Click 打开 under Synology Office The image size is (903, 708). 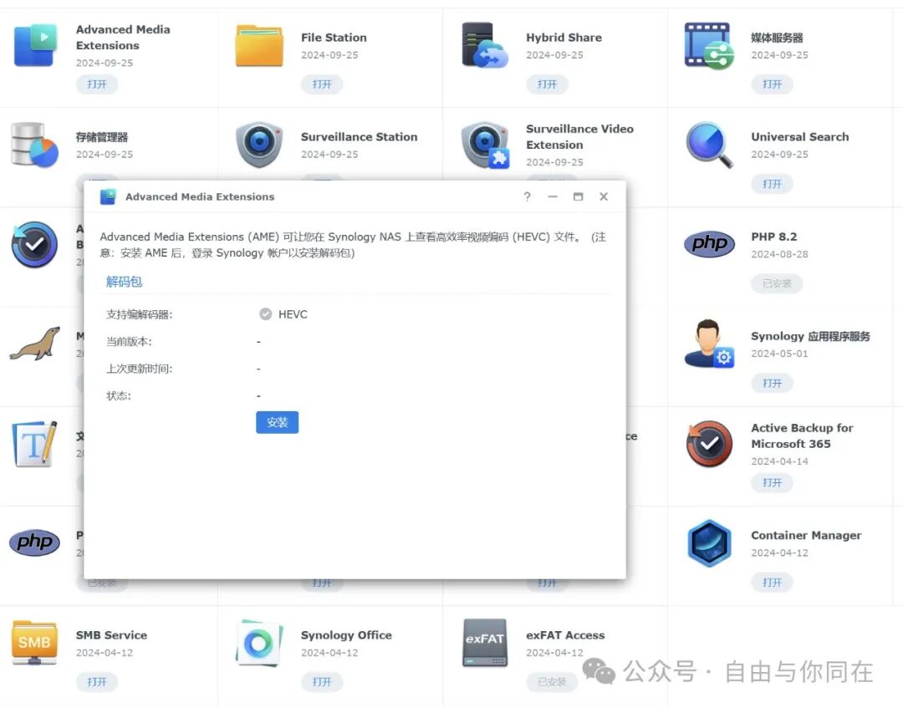[322, 682]
